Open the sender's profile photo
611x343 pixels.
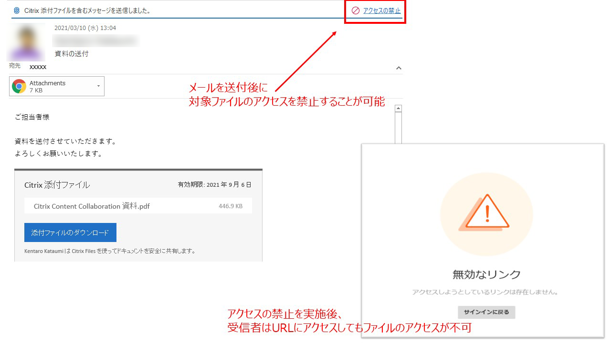(x=27, y=42)
